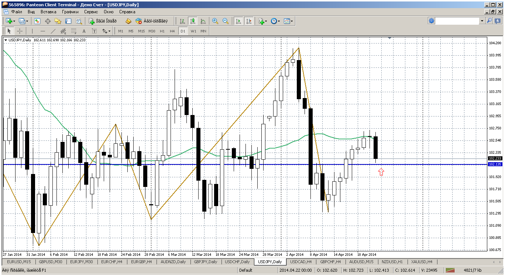Image resolution: width=505 pixels, height=275 pixels.
Task: Select the Cursor arrow tool
Action: point(9,31)
